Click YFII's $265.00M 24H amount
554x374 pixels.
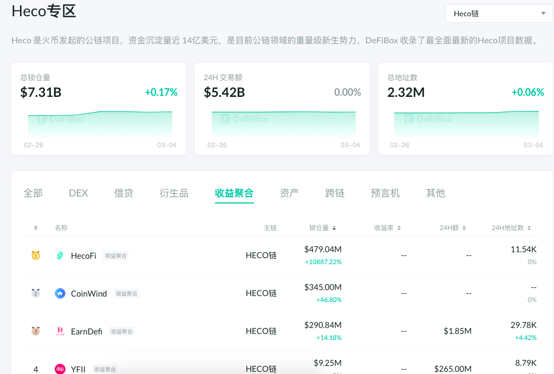pos(453,369)
